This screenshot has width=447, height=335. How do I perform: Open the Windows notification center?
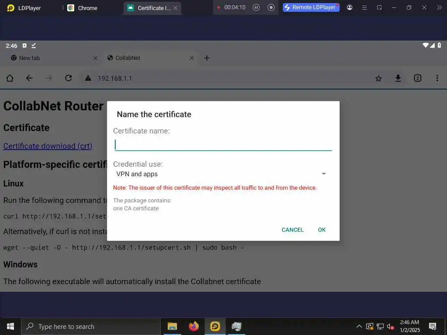[x=433, y=326]
